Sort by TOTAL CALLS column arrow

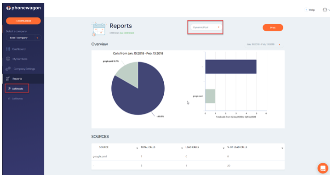[x=182, y=148]
